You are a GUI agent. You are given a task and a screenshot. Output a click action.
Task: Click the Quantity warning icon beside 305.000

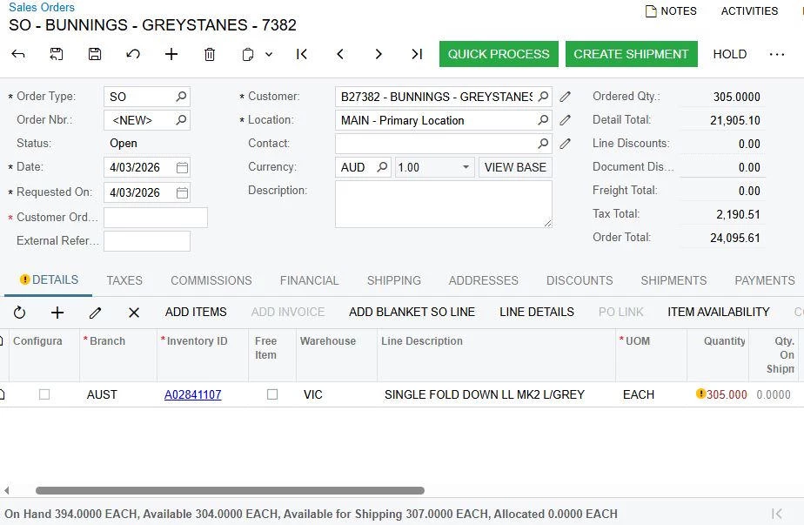701,394
